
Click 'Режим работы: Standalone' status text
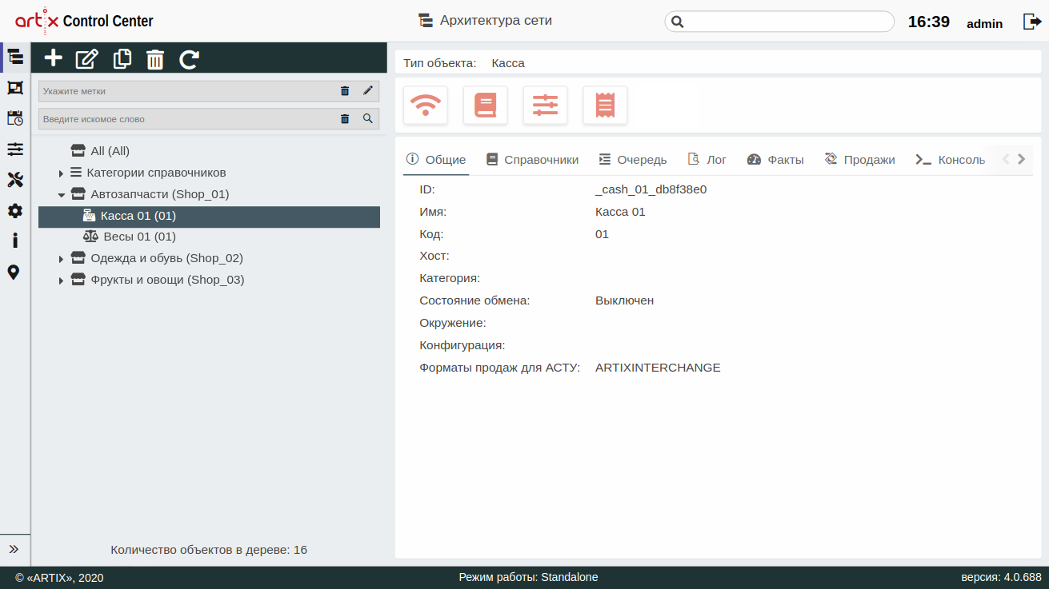528,577
